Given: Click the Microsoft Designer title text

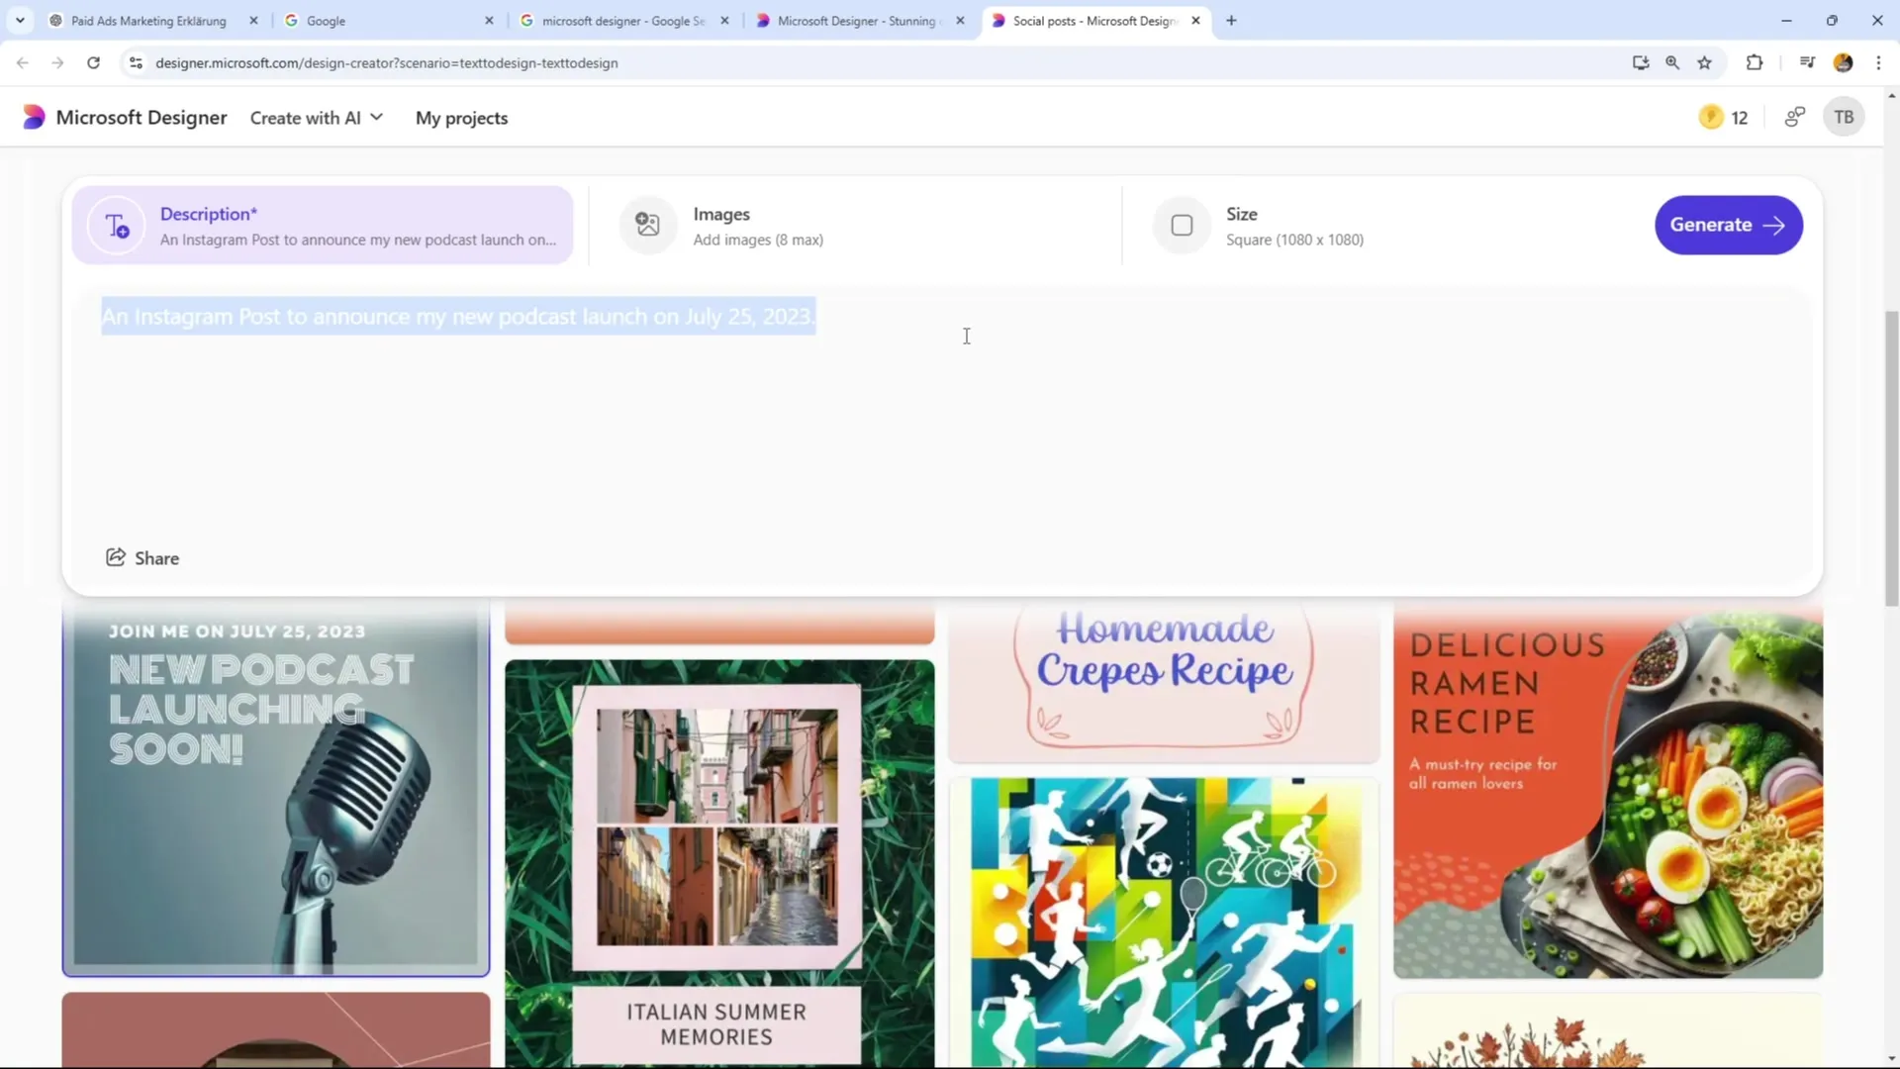Looking at the screenshot, I should pyautogui.click(x=142, y=118).
